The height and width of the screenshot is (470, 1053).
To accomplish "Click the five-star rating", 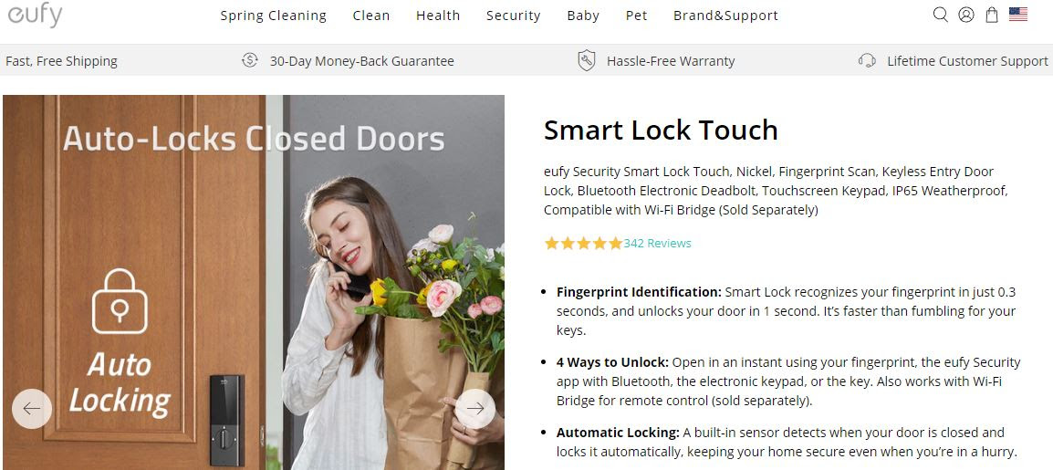I will pyautogui.click(x=584, y=243).
